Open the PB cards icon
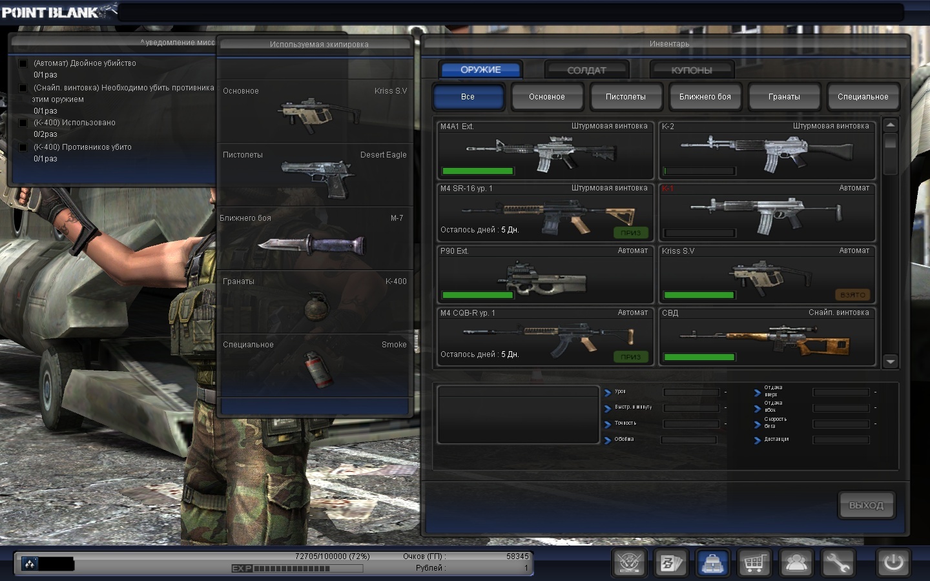The width and height of the screenshot is (930, 581). [x=671, y=563]
